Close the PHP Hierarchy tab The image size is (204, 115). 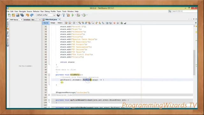22,20
